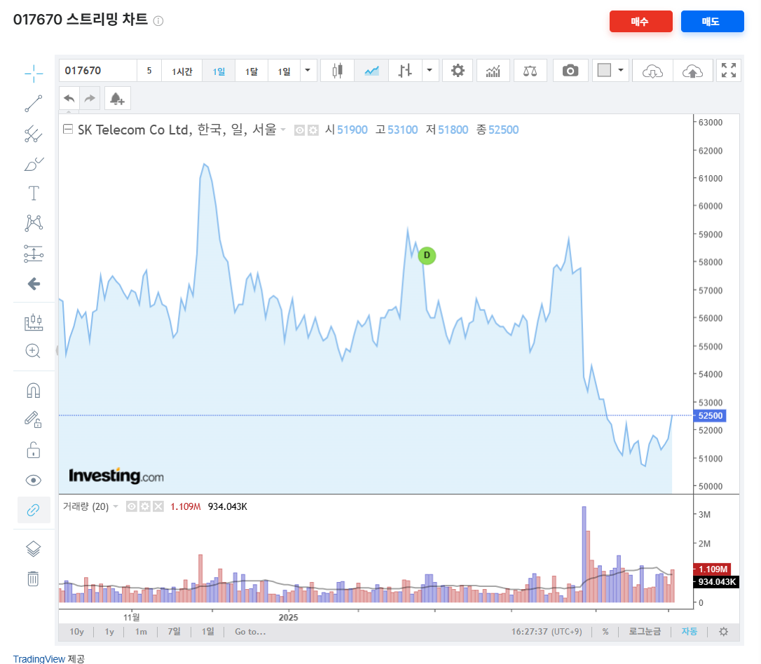Select the text annotation tool

[33, 193]
